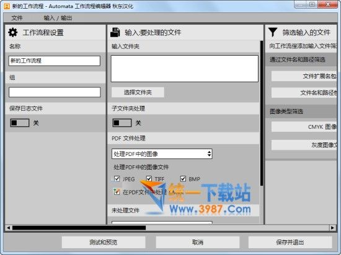The height and width of the screenshot is (255, 341).
Task: Click the gear icon beside 工作流程设置
Action: coord(12,32)
